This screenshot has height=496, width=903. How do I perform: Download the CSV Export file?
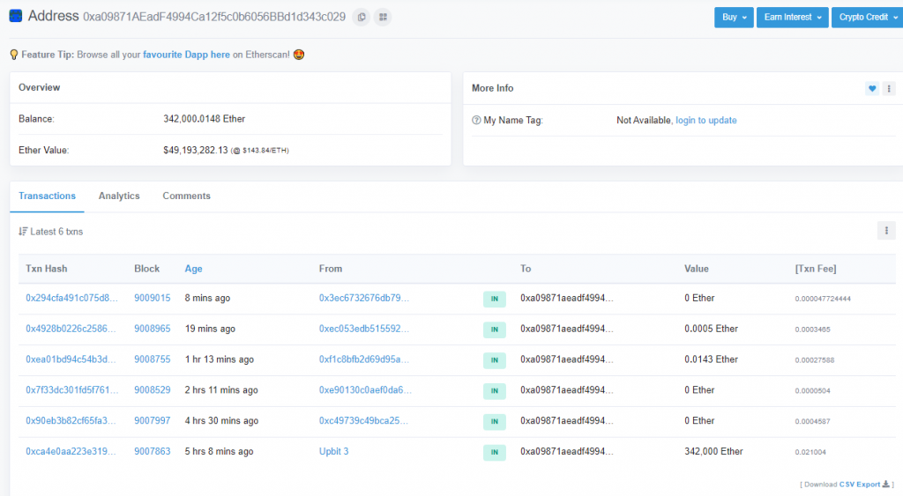859,484
